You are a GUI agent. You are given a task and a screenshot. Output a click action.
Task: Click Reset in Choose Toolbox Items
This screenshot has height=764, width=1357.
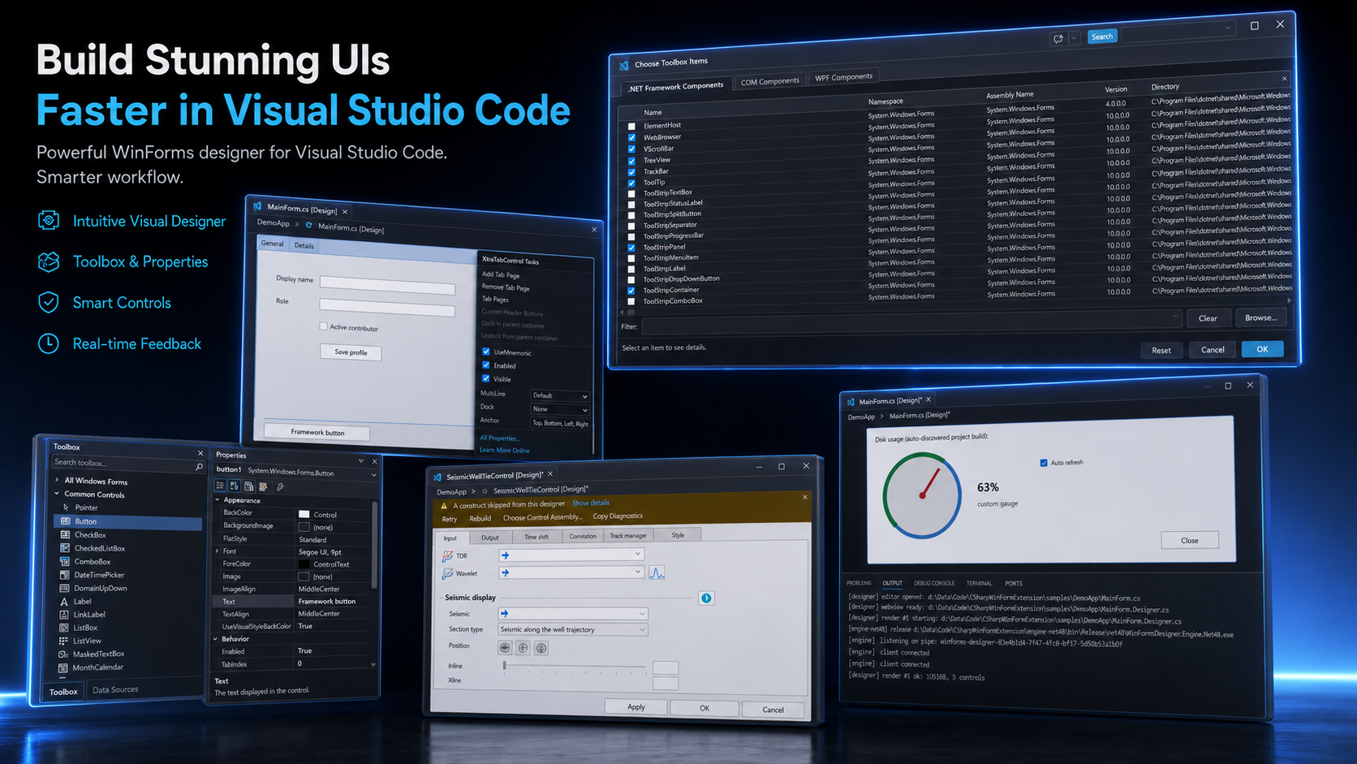[x=1161, y=350]
